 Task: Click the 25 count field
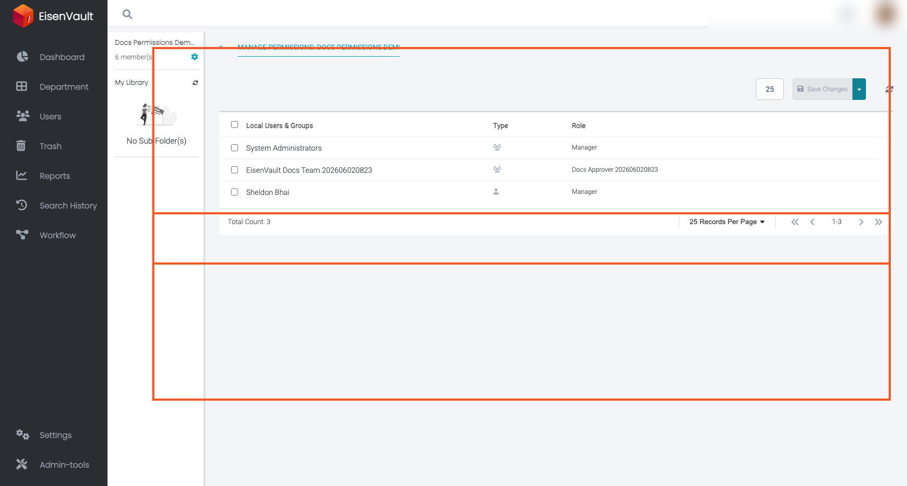point(770,89)
